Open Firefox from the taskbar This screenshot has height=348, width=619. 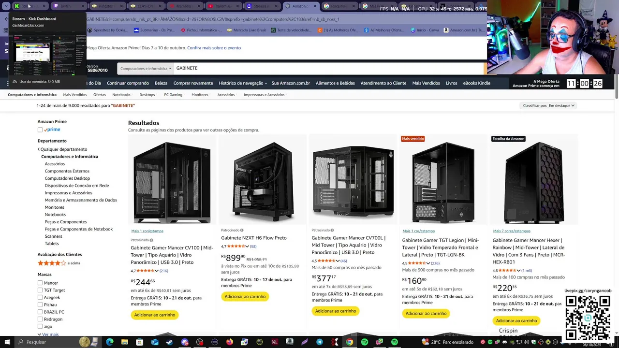coord(229,342)
